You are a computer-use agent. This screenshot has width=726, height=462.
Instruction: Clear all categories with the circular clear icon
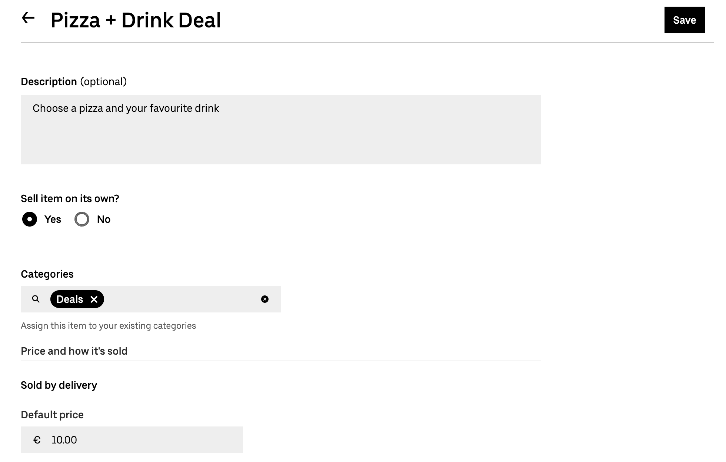pyautogui.click(x=264, y=299)
